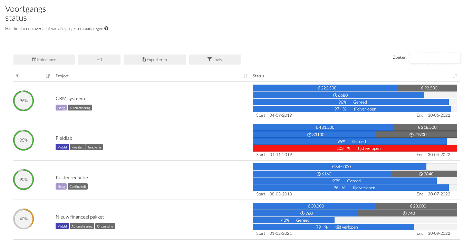Image resolution: width=473 pixels, height=241 pixels.
Task: Click the 40% Gereed progress bar
Action: tap(293, 220)
